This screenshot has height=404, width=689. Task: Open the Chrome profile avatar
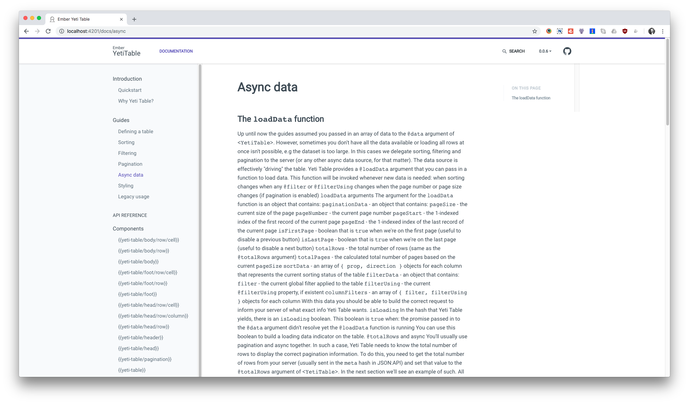(x=652, y=31)
